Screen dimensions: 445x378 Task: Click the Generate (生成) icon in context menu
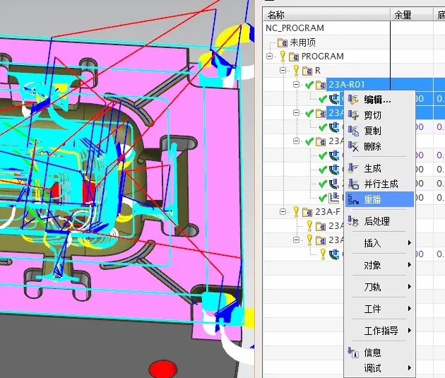click(353, 168)
